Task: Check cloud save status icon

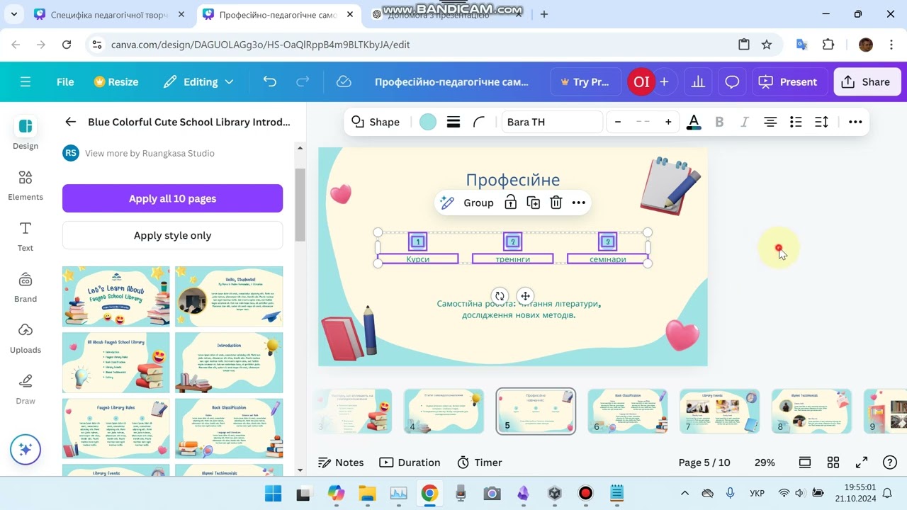Action: [344, 82]
